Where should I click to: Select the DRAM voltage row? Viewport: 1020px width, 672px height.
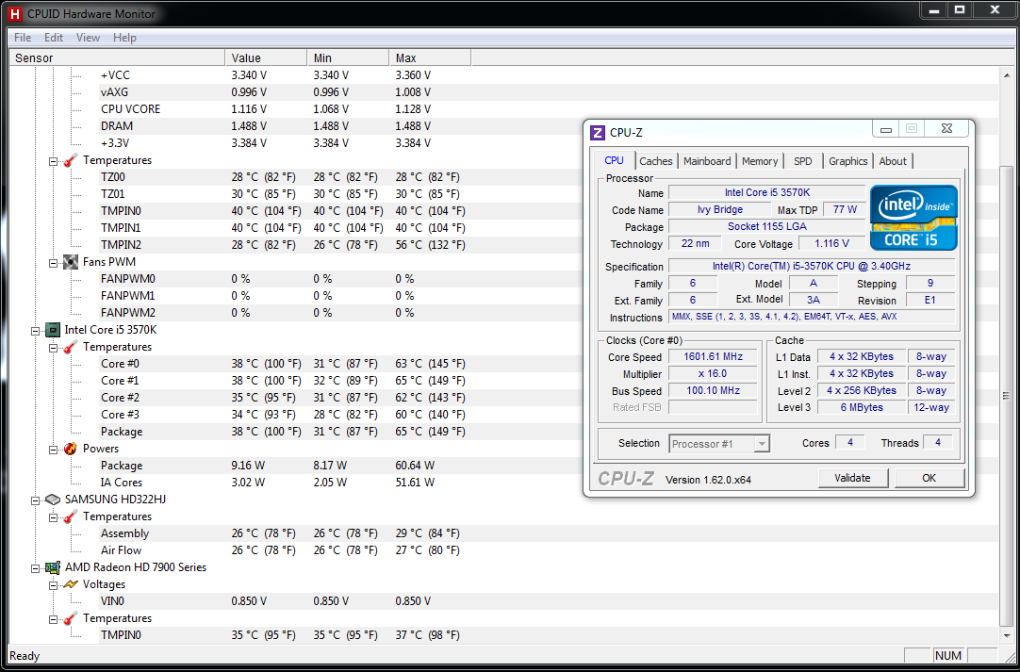point(503,126)
